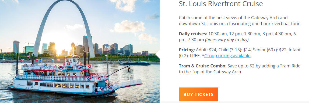Image resolution: width=309 pixels, height=103 pixels.
Task: Select the St. Louis Riverfront Cruise heading
Action: [221, 4]
